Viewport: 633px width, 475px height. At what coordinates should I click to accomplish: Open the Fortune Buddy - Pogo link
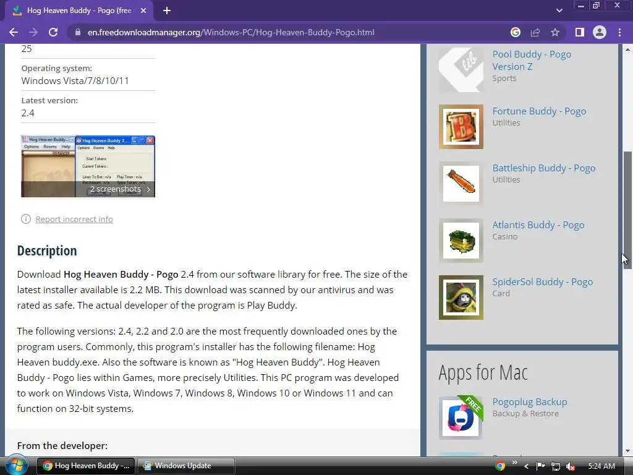click(539, 111)
